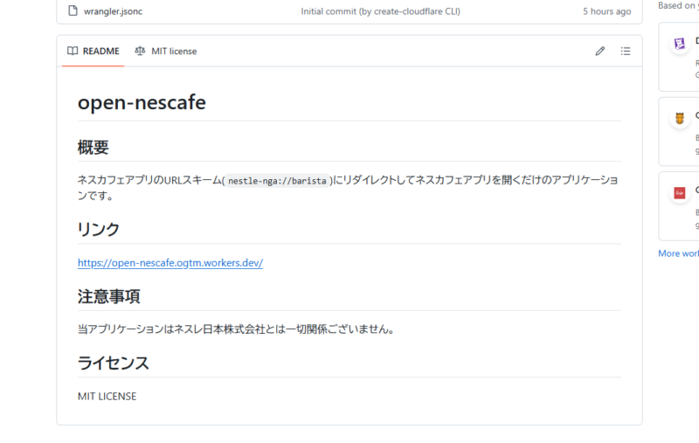Select the Grunt workflow mascot icon

(680, 119)
